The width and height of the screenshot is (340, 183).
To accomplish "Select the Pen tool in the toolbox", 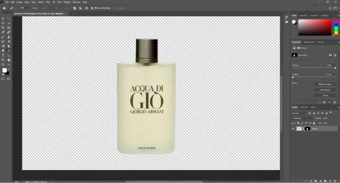I will point(9,51).
